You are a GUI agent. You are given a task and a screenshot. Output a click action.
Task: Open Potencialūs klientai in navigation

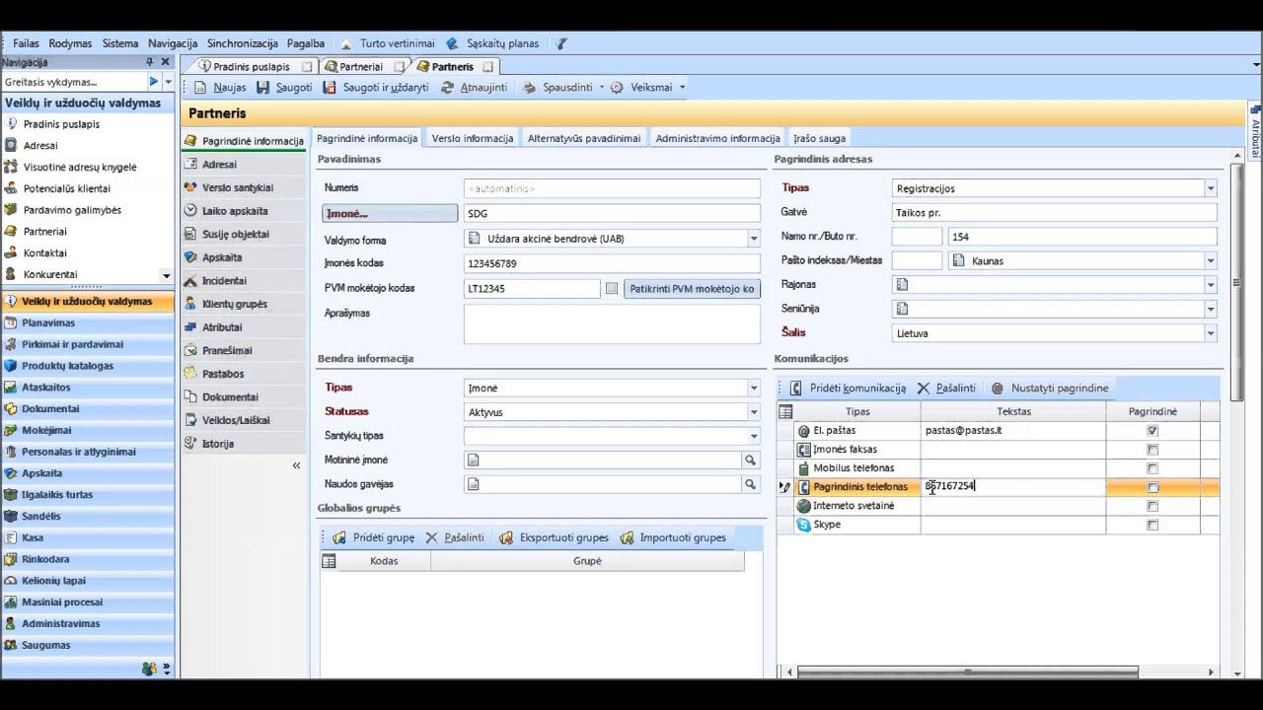pos(67,188)
